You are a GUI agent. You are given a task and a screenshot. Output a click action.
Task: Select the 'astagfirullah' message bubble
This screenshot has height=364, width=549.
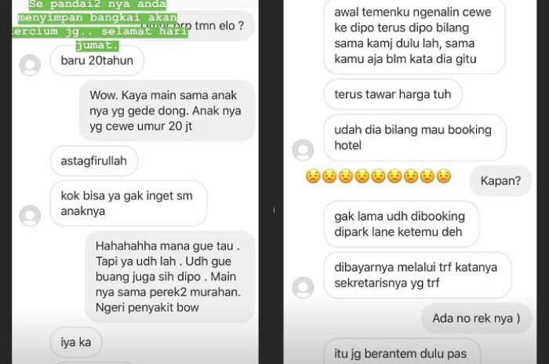coord(94,161)
